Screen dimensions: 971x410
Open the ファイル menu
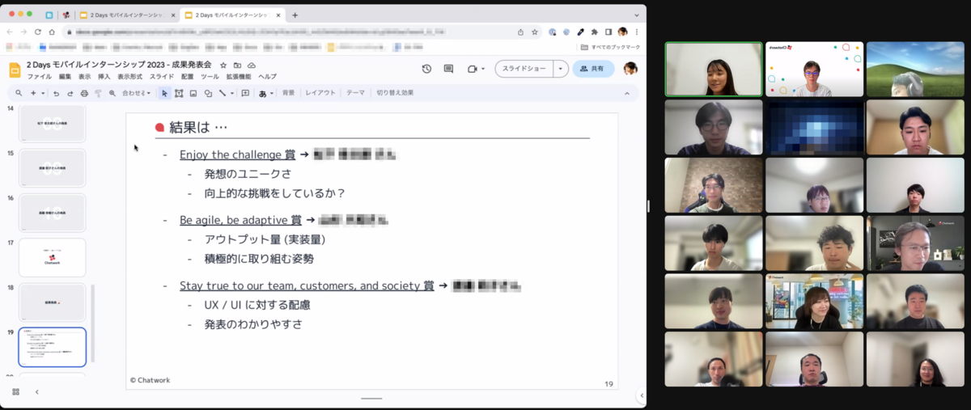tap(40, 77)
